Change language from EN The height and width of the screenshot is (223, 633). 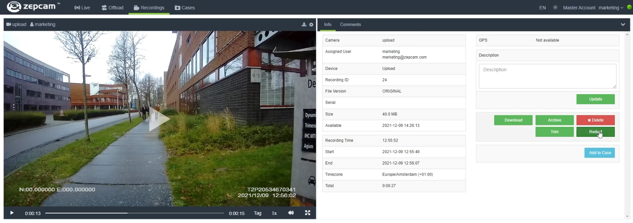coord(543,8)
